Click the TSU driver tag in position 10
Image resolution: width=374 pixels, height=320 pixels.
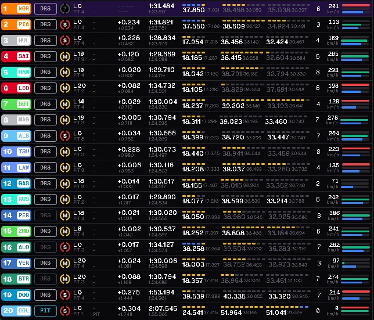16,152
